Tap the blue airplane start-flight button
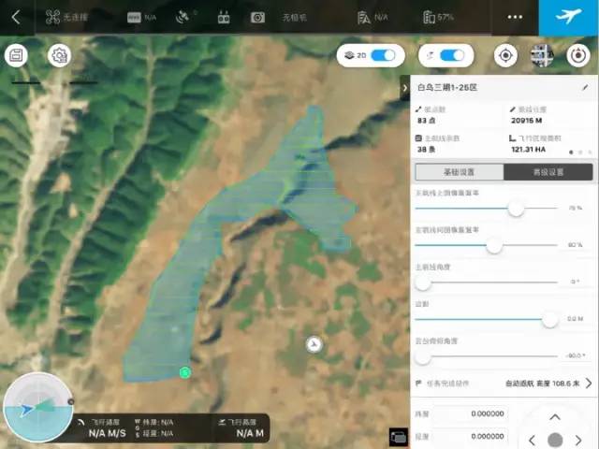 click(x=568, y=17)
